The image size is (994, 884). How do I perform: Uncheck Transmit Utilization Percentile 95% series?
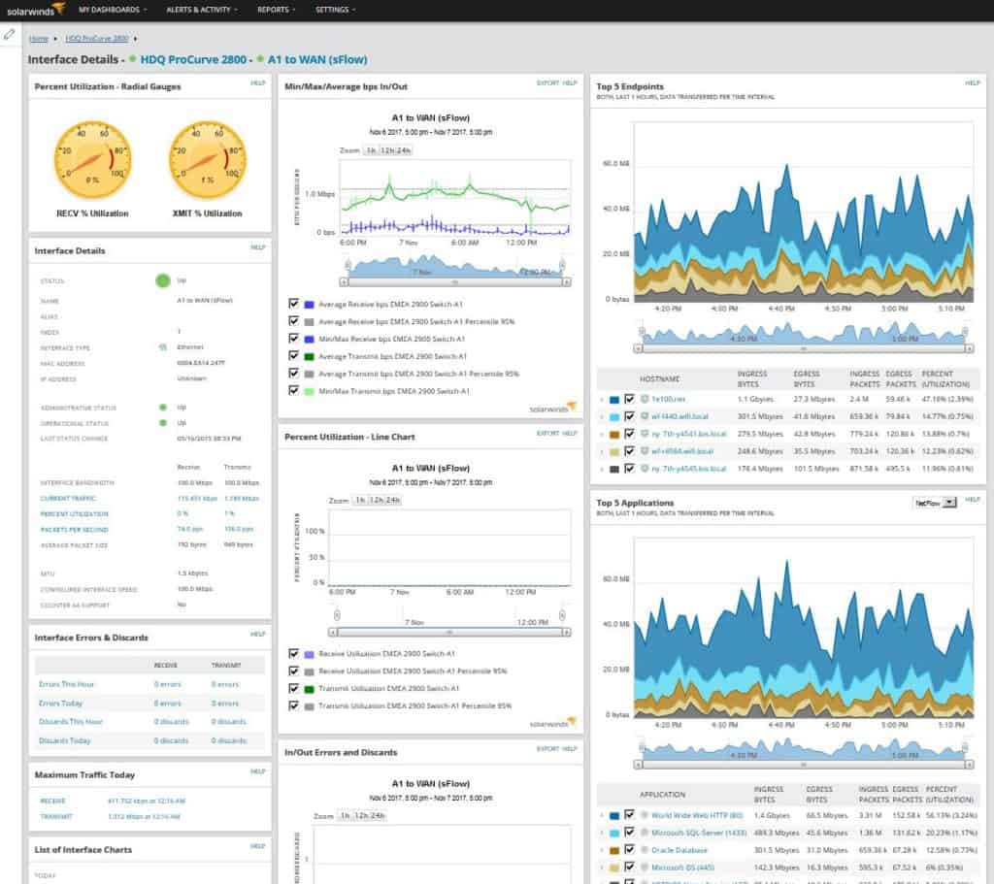point(293,705)
